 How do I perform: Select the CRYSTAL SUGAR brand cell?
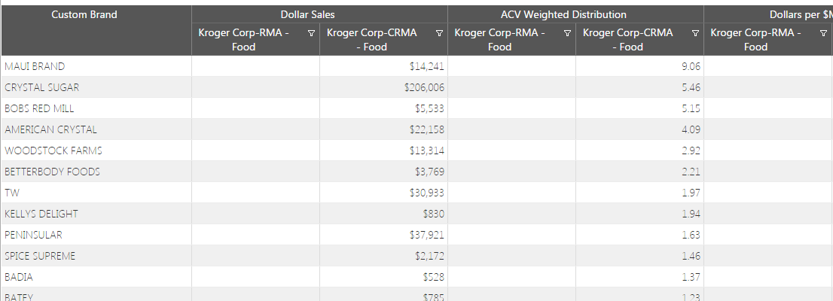41,87
